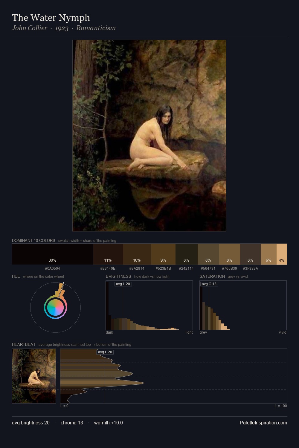Select the 30% darkest color swatch

53,254
